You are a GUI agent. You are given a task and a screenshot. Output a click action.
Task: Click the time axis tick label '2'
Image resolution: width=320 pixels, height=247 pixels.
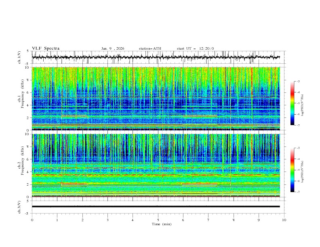coord(82,220)
